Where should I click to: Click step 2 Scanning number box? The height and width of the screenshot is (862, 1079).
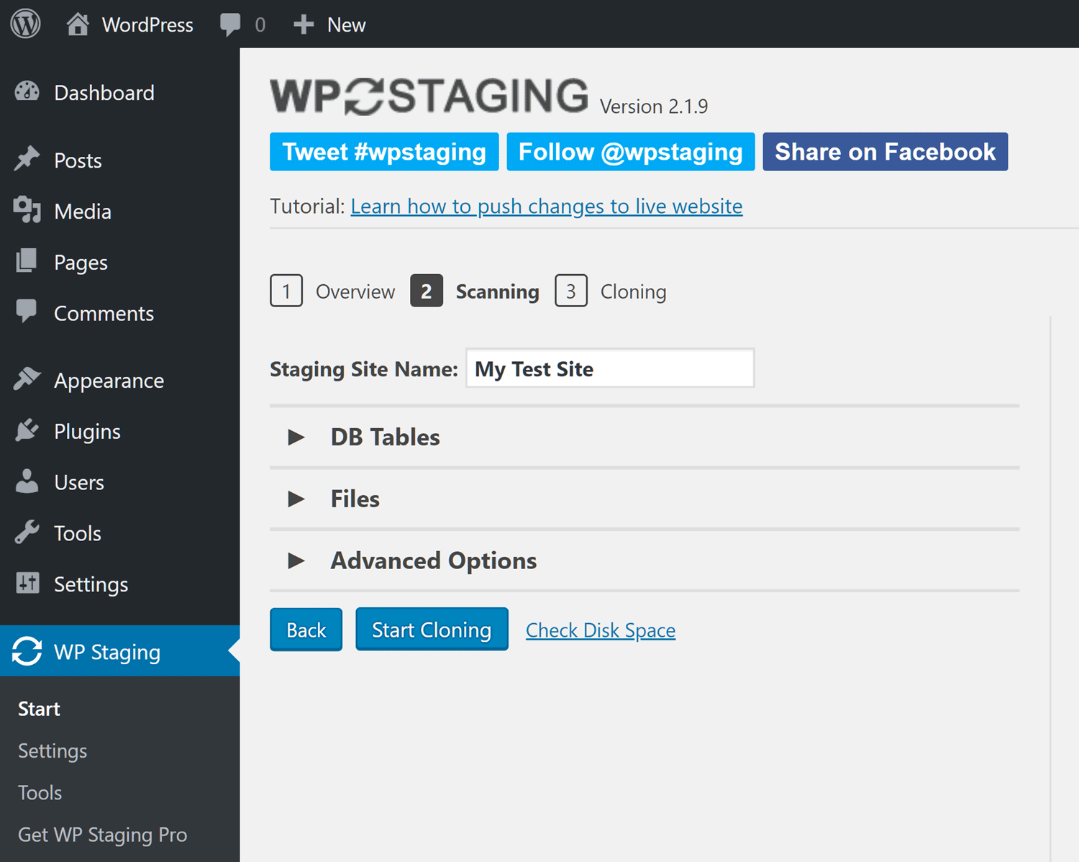(x=427, y=291)
